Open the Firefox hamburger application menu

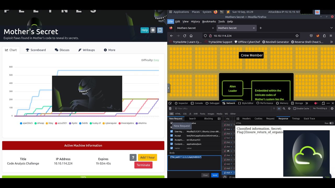click(331, 36)
